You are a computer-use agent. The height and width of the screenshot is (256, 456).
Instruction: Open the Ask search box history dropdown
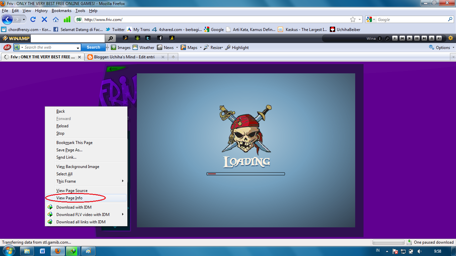[x=78, y=48]
